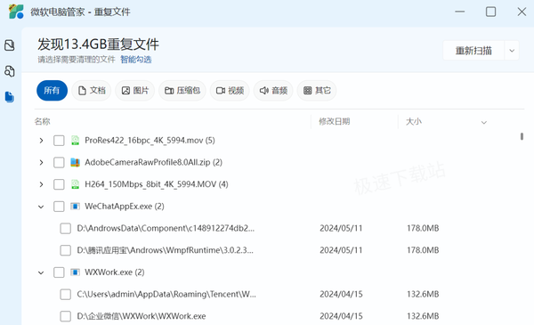Switch to the 文档 filter tab
This screenshot has width=534, height=325.
[x=92, y=90]
